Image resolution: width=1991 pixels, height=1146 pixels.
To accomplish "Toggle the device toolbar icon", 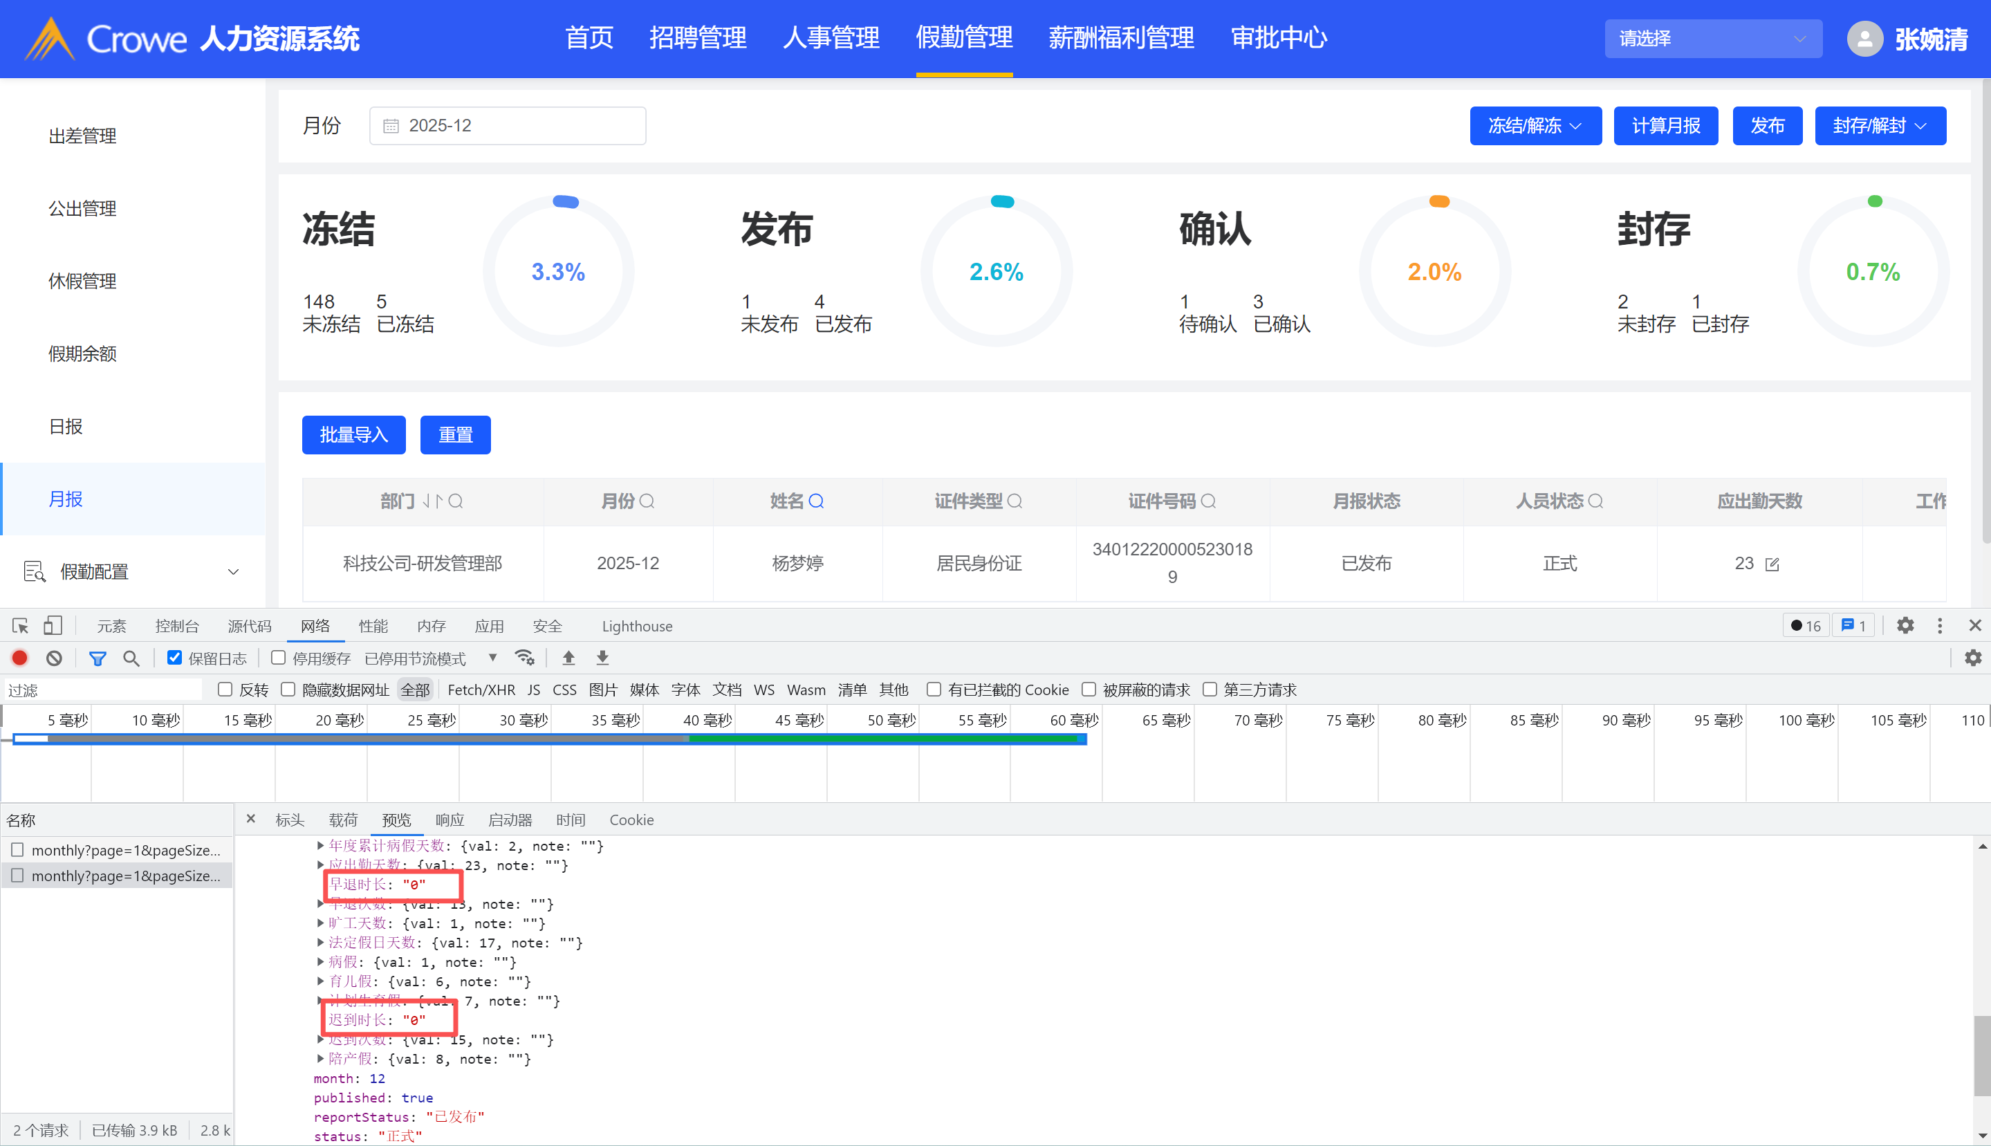I will (52, 626).
